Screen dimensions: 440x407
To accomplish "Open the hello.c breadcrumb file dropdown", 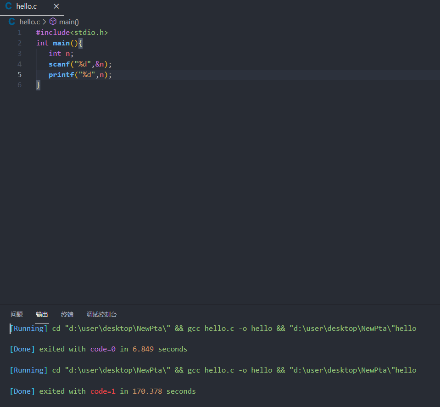I will (29, 22).
